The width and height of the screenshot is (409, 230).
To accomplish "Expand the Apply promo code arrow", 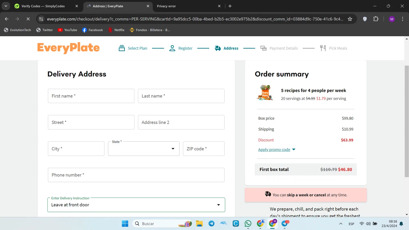I will (x=294, y=150).
